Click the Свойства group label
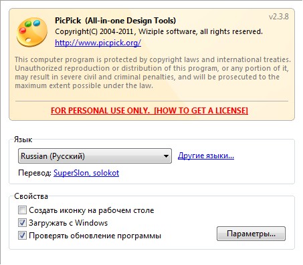 tap(31, 196)
